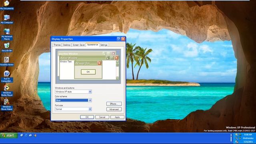Viewport: 256px width, 144px height.
Task: Select the Run in Compatibil... icon
Action: (7, 76)
